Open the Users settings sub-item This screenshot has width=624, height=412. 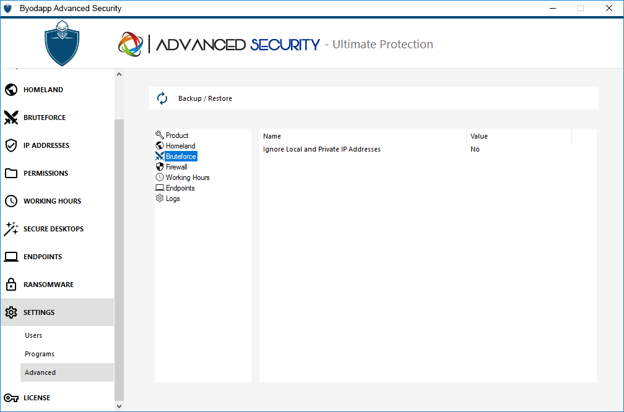click(67, 335)
